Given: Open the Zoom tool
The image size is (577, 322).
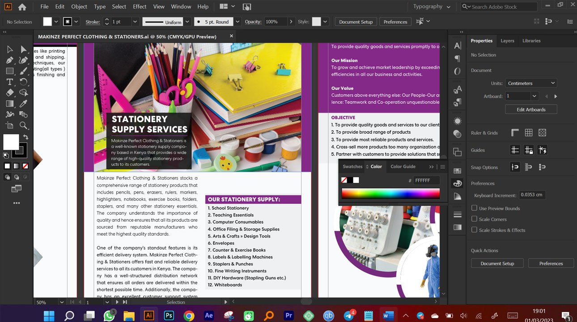Looking at the screenshot, I should 23,126.
